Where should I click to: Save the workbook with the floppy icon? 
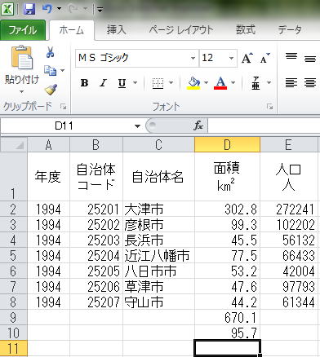pyautogui.click(x=29, y=9)
